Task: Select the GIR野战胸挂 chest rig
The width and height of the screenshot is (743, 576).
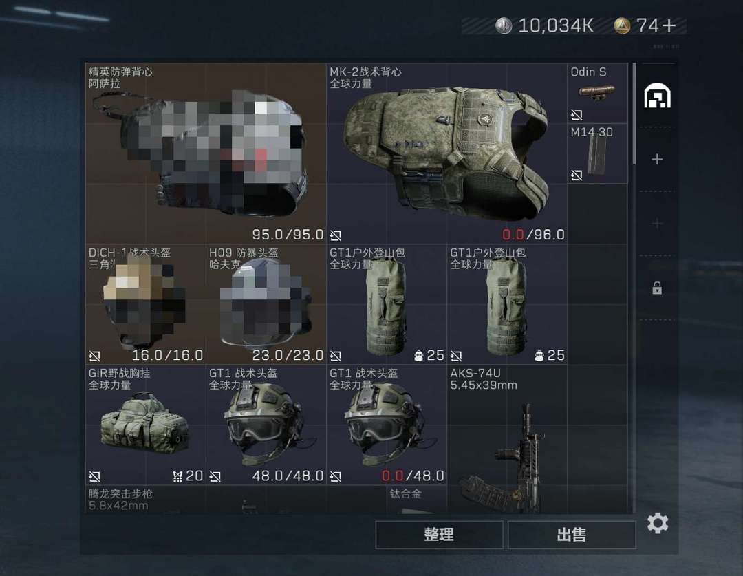Action: click(x=145, y=425)
